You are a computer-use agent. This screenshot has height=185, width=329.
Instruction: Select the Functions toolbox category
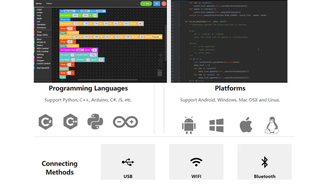[x=41, y=28]
